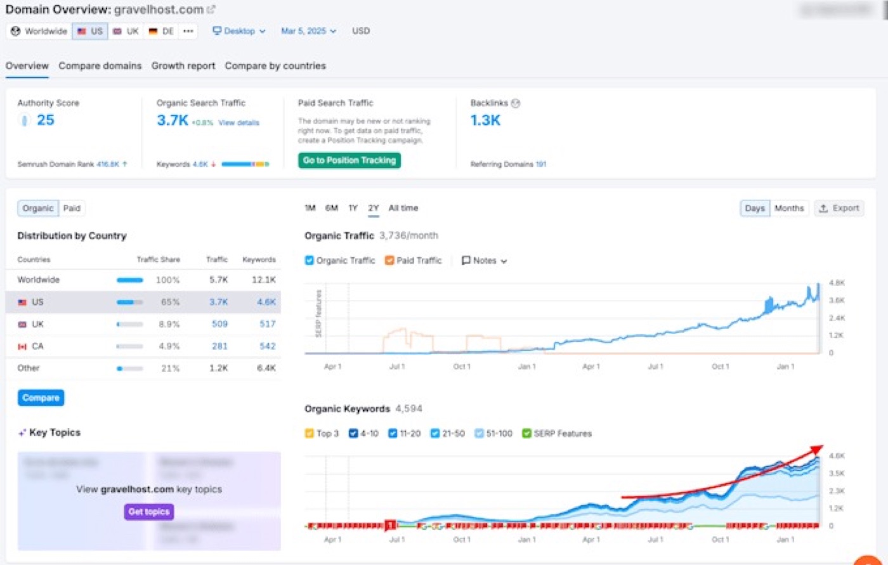Click the UK flag icon in table
The image size is (888, 565).
point(22,324)
